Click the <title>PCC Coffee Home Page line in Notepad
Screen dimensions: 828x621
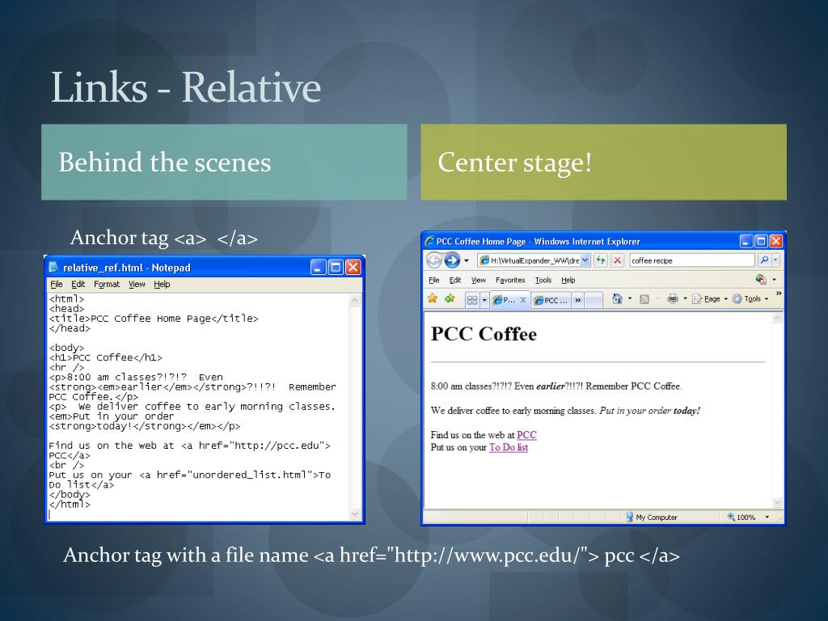[x=154, y=319]
